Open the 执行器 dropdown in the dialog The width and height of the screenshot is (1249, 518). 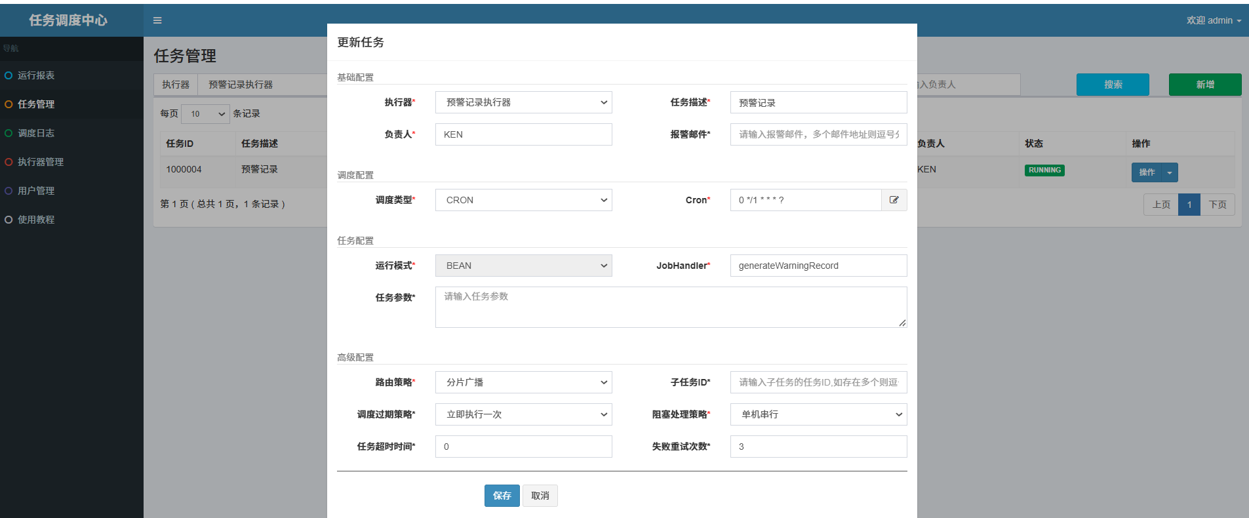coord(524,102)
